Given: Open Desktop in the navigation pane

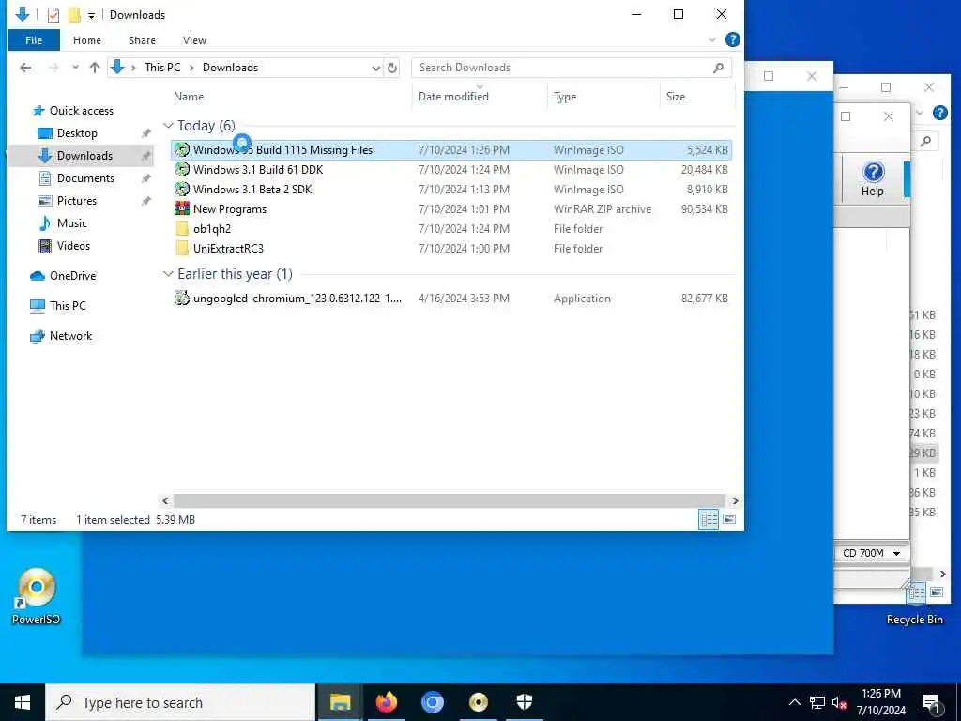Looking at the screenshot, I should pyautogui.click(x=77, y=133).
